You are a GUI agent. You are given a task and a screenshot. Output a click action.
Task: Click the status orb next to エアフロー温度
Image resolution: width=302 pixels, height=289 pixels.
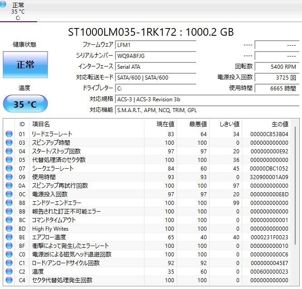click(x=9, y=237)
